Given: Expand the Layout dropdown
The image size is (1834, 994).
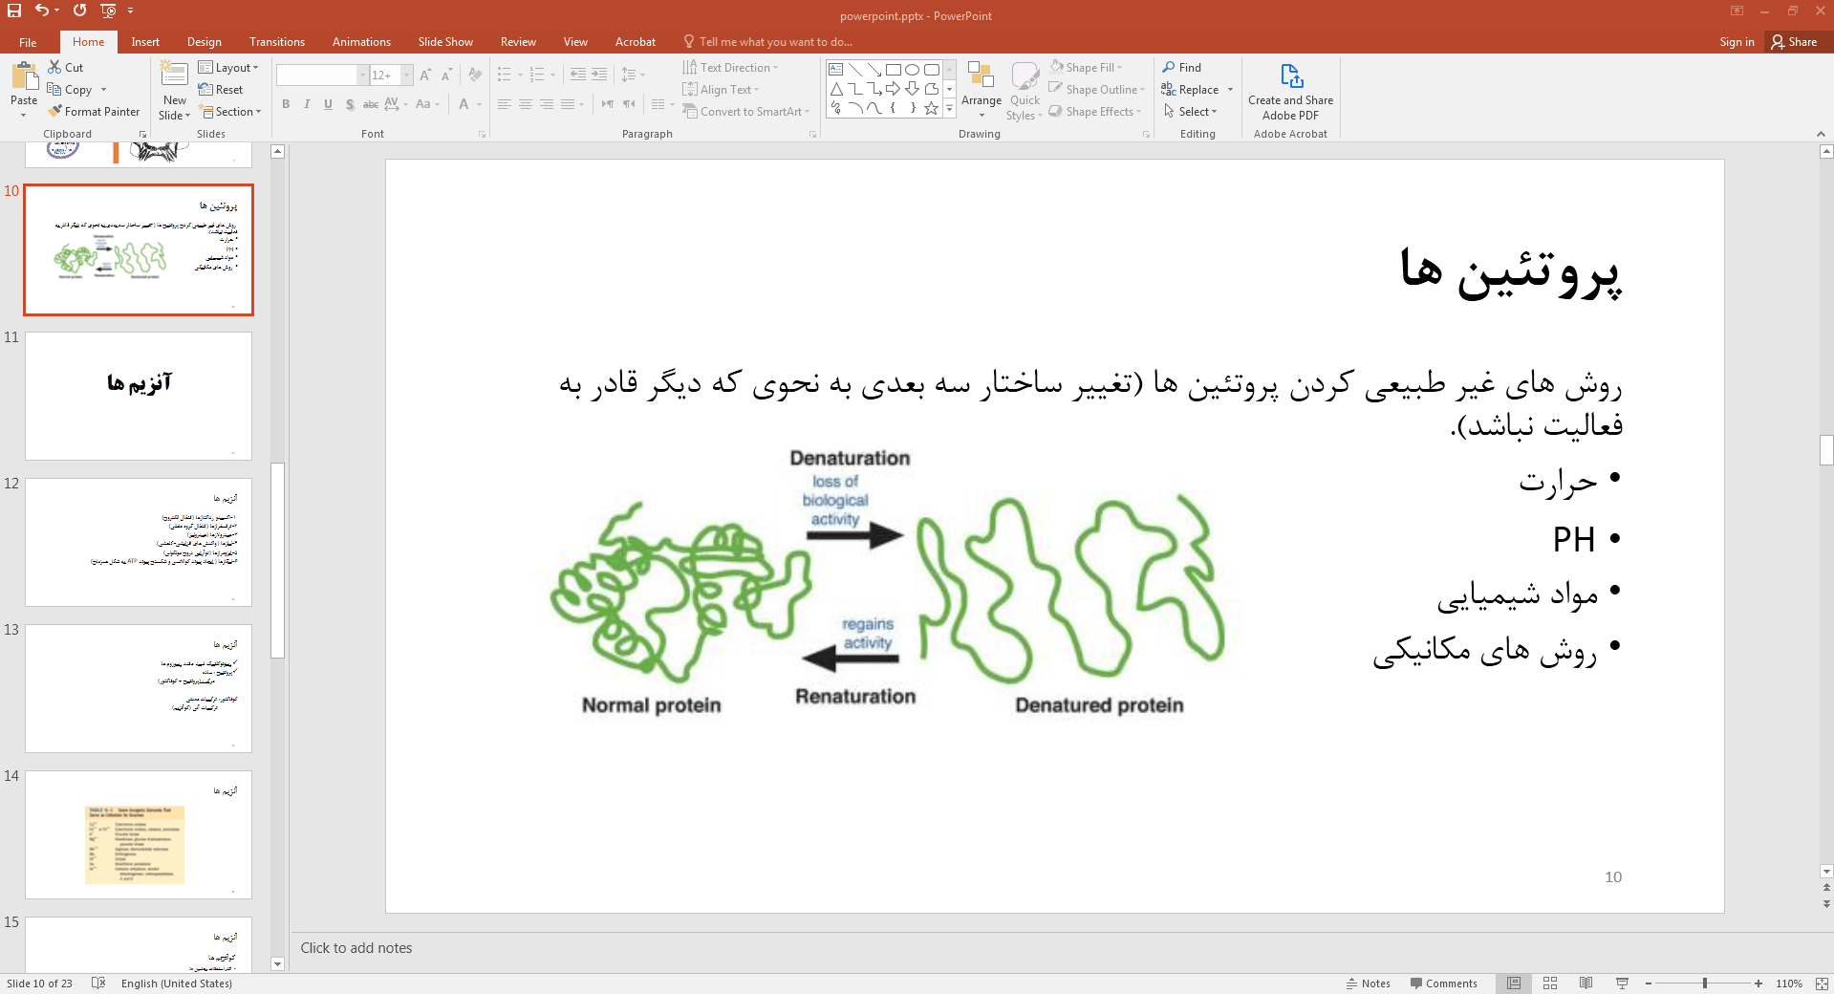Looking at the screenshot, I should coord(228,68).
